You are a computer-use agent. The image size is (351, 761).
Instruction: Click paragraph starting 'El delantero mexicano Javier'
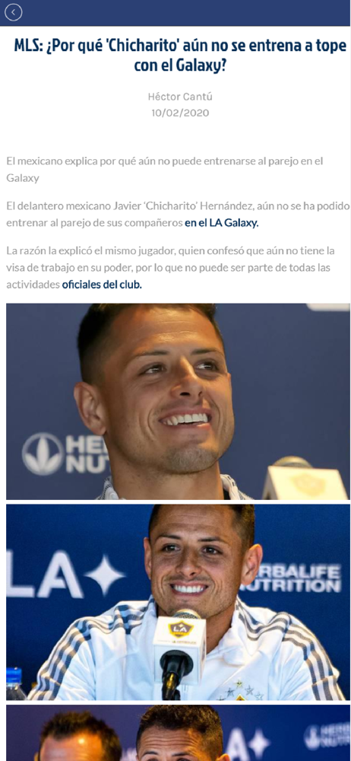[x=178, y=215]
